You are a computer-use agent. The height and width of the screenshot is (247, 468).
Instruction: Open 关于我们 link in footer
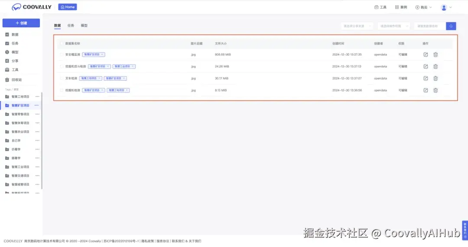coord(195,241)
